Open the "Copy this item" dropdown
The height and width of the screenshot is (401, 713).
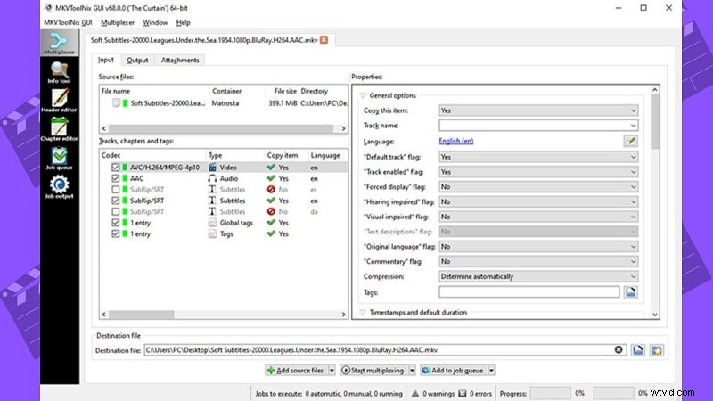[539, 110]
